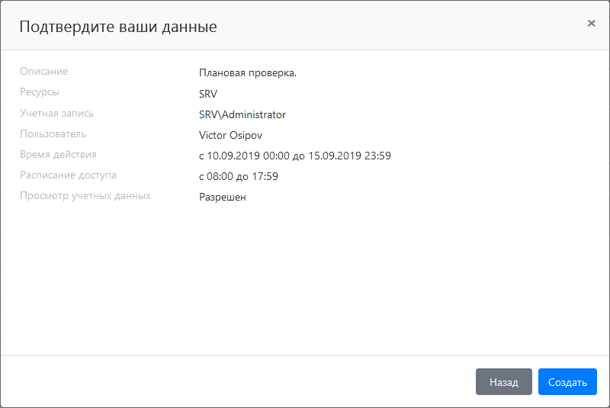Click the Расписание доступа label
Viewport: 610px width, 408px height.
(x=68, y=175)
